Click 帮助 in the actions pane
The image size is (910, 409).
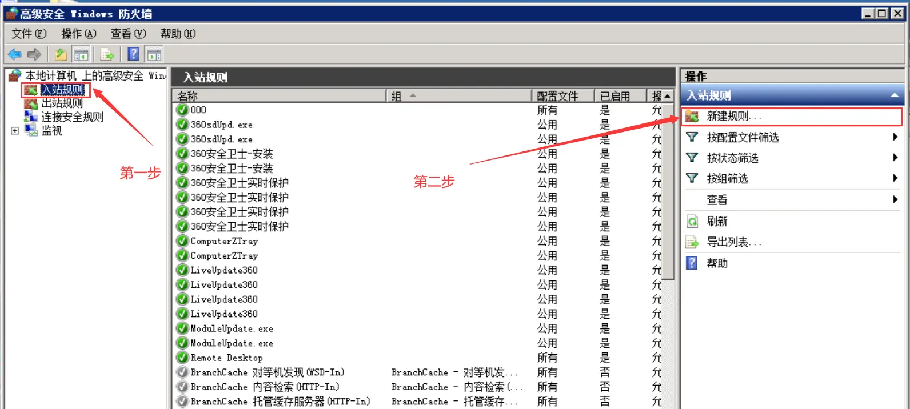[717, 263]
